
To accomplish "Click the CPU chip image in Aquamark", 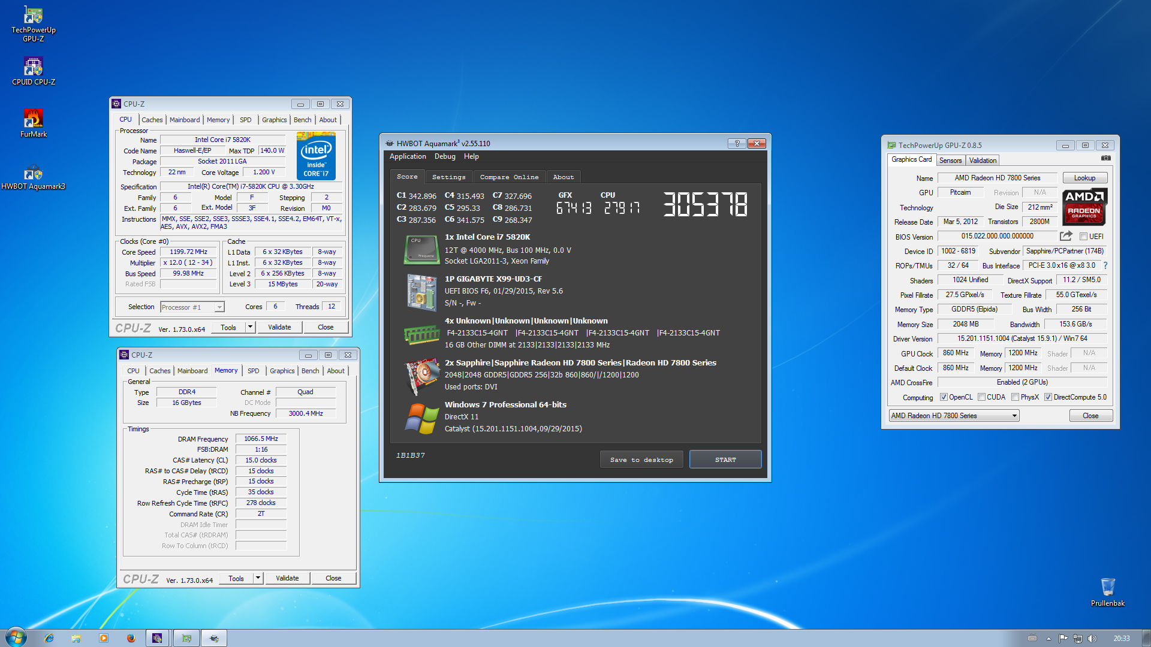I will 421,249.
